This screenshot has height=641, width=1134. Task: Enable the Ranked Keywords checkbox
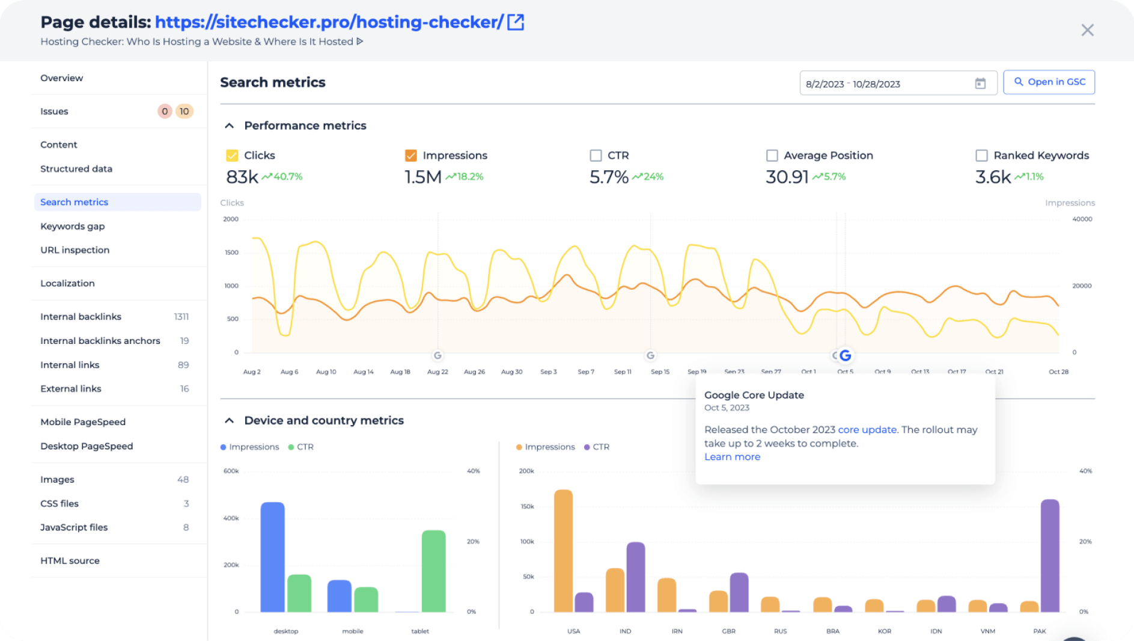tap(981, 156)
